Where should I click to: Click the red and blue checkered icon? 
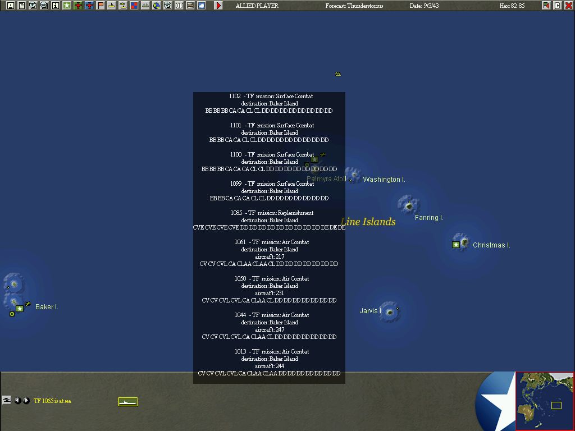coord(134,6)
